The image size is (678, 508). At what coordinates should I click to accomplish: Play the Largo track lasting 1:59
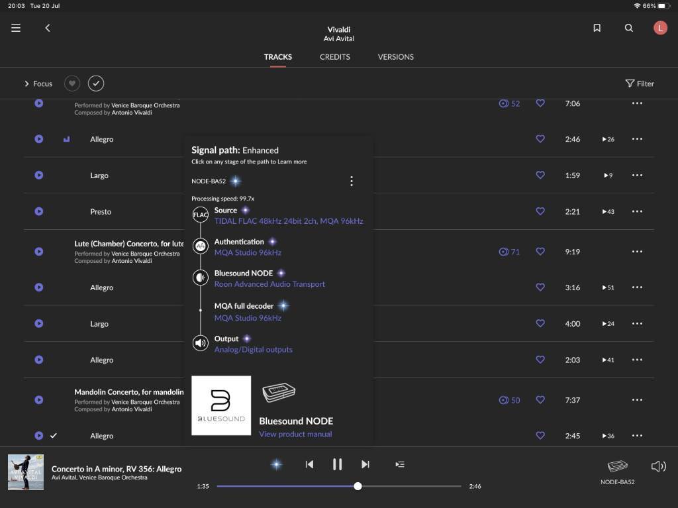[x=39, y=176]
